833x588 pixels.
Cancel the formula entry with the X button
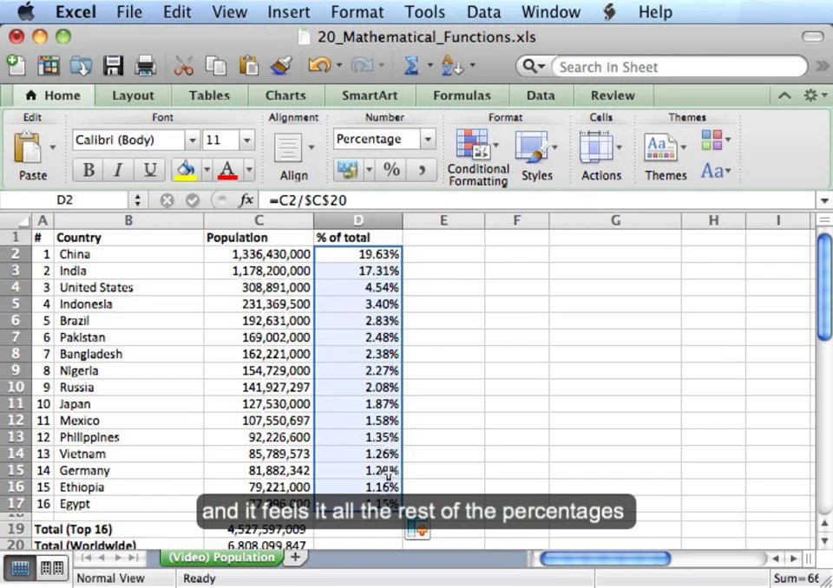tap(167, 201)
